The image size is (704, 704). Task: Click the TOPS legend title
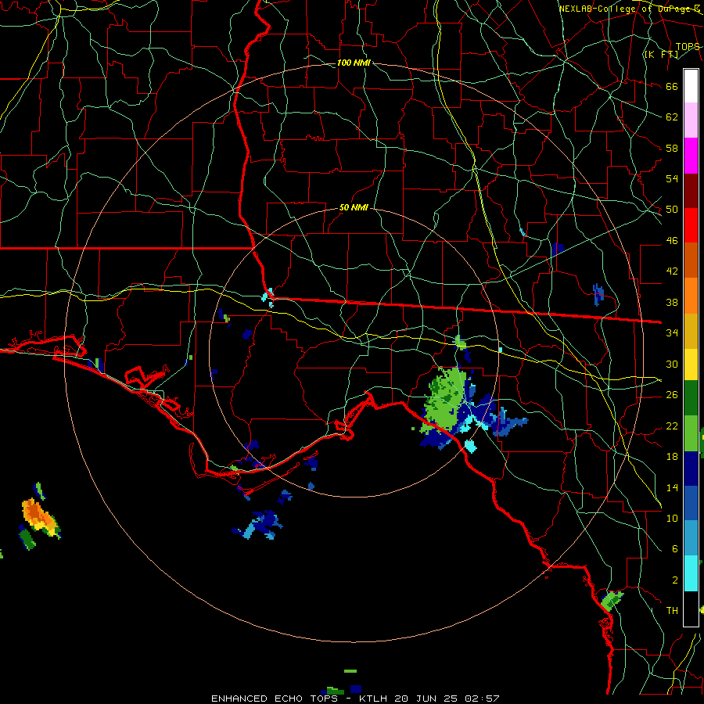[x=688, y=46]
